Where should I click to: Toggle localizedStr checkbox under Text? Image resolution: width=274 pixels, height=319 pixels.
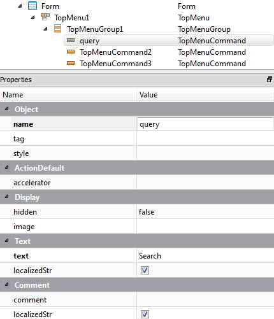(145, 271)
